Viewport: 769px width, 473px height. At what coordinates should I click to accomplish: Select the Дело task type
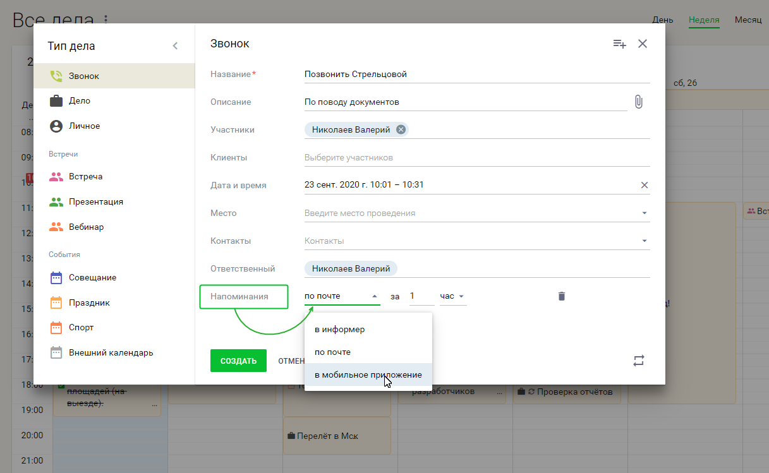[x=114, y=101]
